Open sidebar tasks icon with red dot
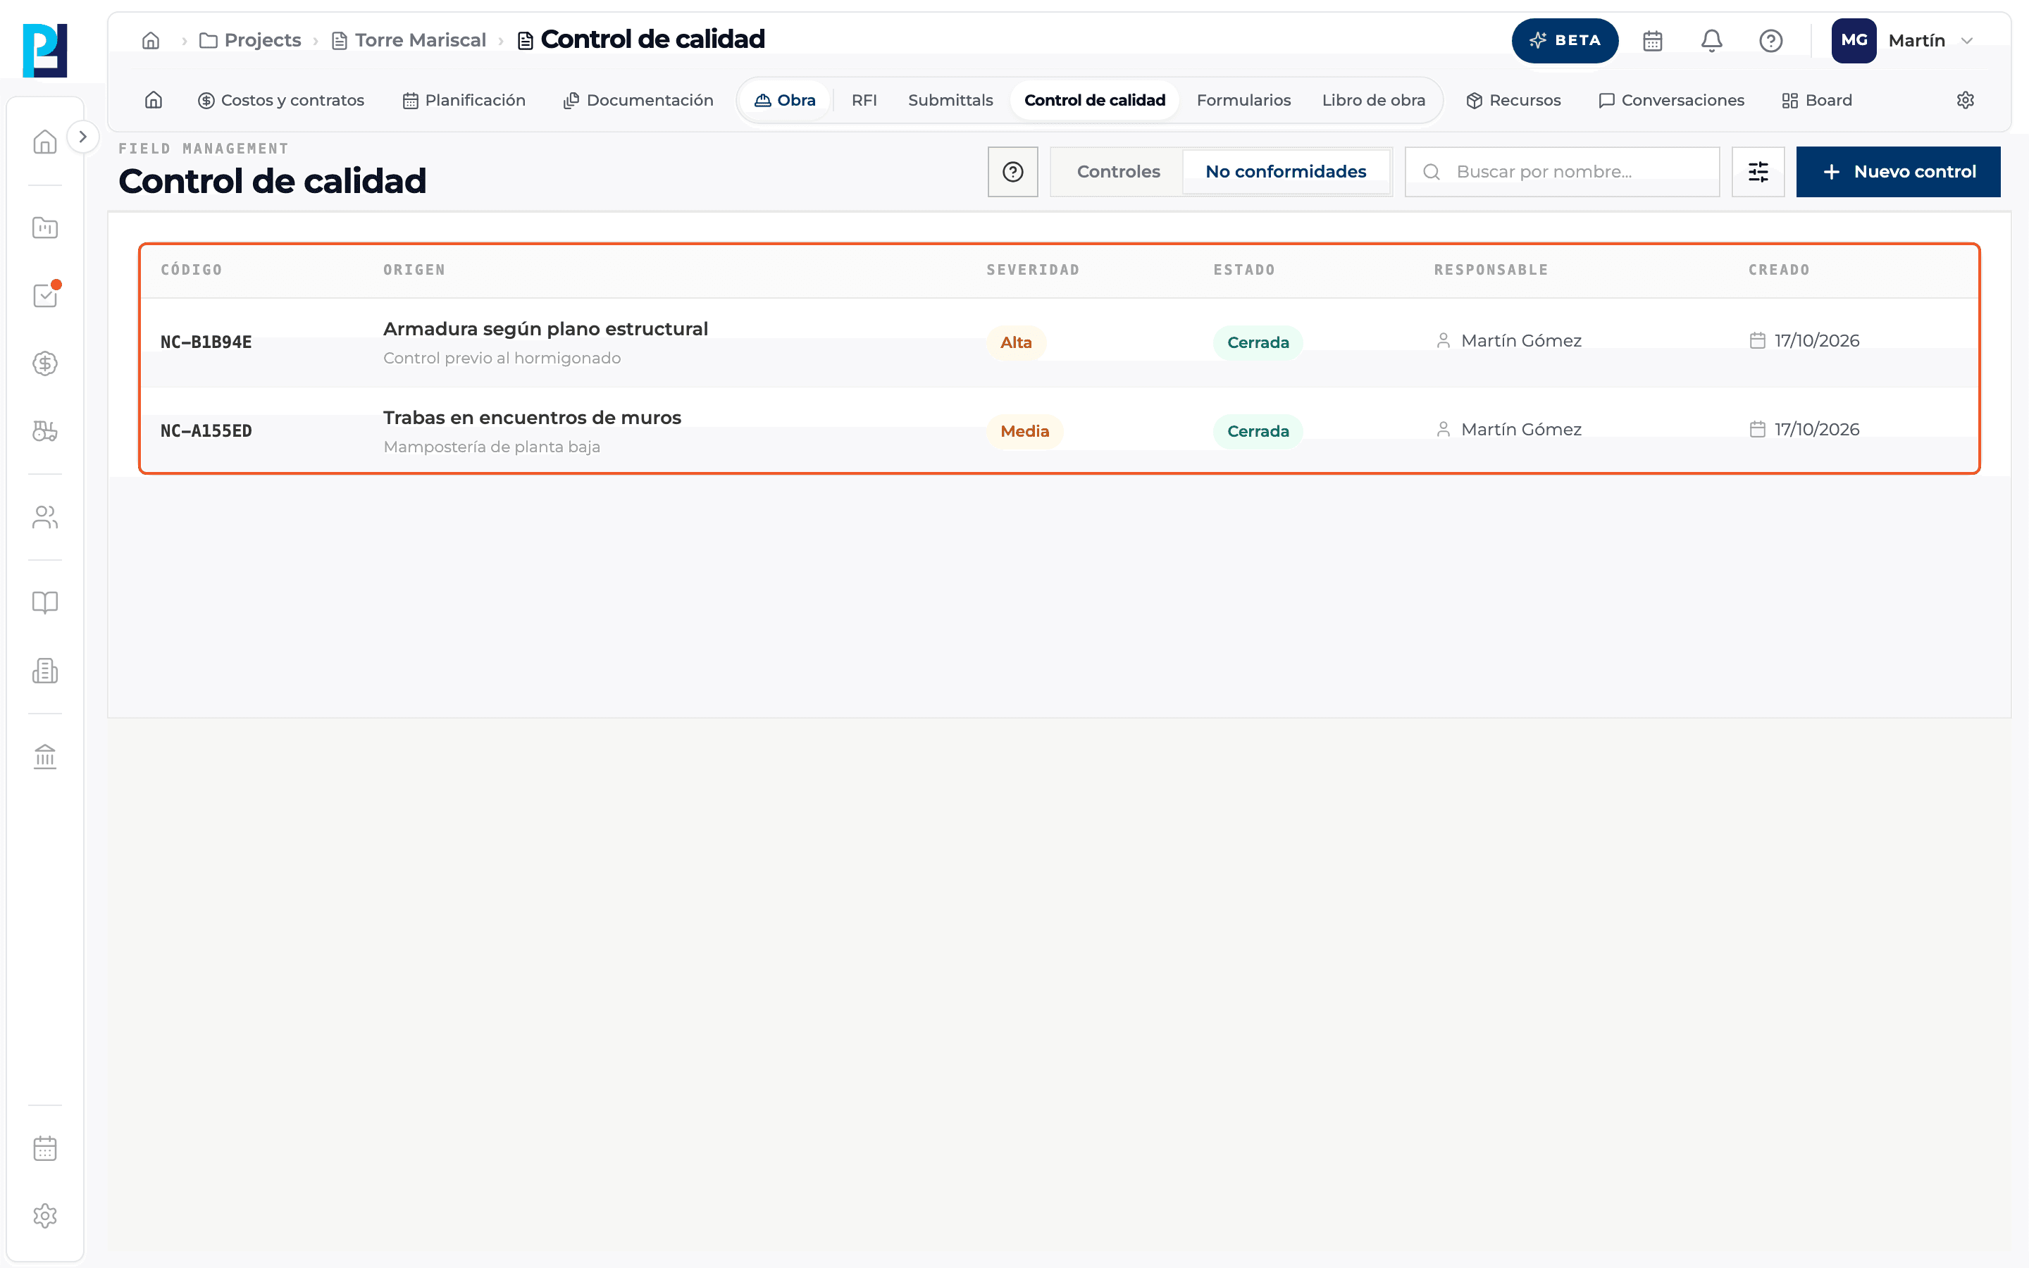The height and width of the screenshot is (1268, 2029). [x=45, y=295]
